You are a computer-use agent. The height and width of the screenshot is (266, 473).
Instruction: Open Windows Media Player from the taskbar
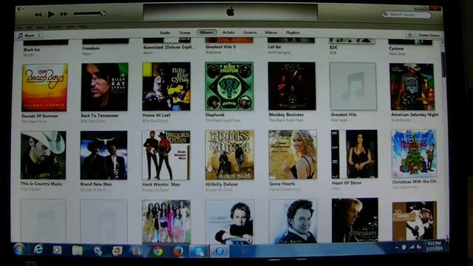(x=58, y=250)
